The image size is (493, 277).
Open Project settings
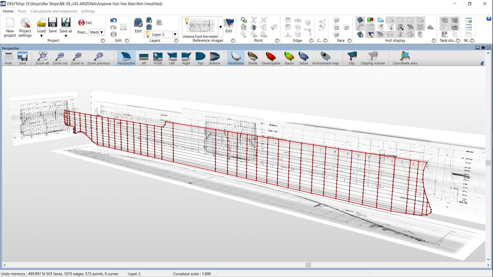[25, 27]
